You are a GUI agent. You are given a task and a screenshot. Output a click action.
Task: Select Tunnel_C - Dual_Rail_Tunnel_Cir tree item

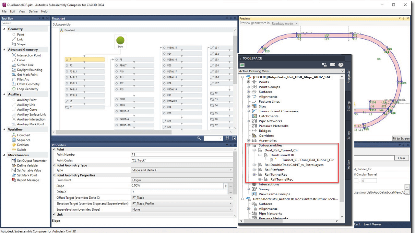tap(308, 160)
